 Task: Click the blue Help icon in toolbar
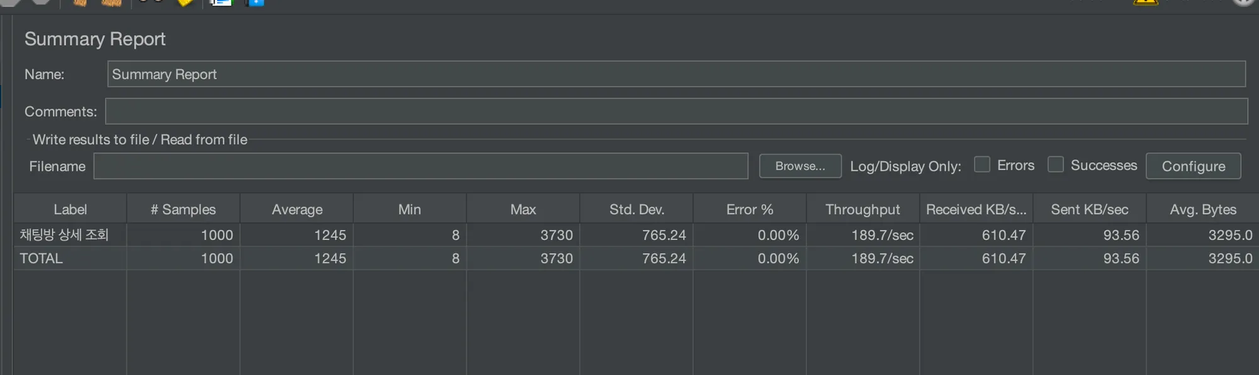tap(255, 3)
